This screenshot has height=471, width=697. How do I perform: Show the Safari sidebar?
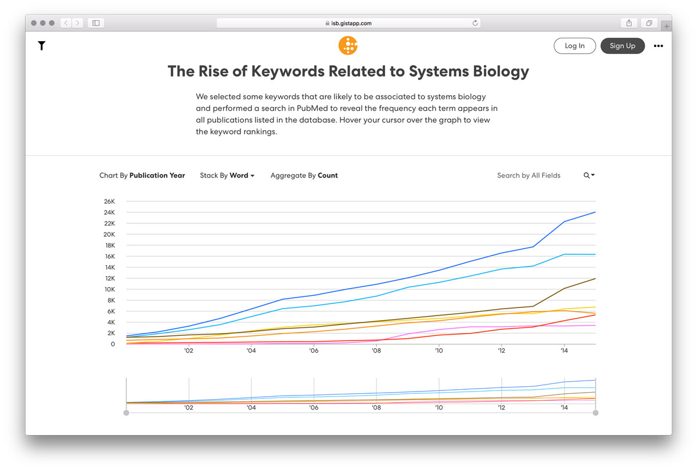(x=96, y=23)
